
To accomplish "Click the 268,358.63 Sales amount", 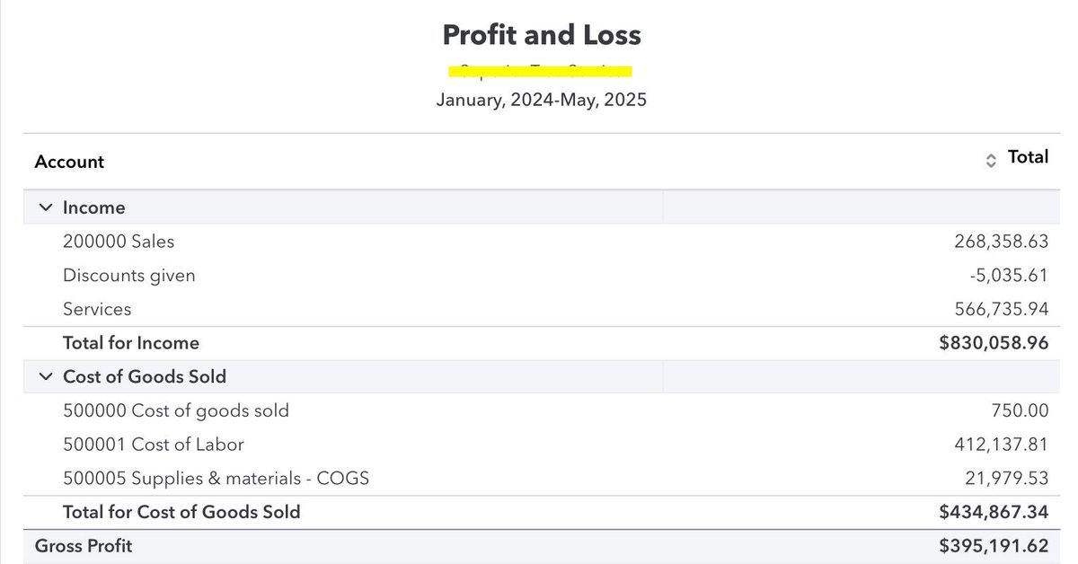I will click(x=1001, y=241).
